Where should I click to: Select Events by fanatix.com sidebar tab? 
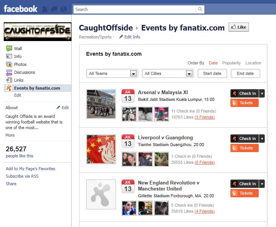click(37, 88)
